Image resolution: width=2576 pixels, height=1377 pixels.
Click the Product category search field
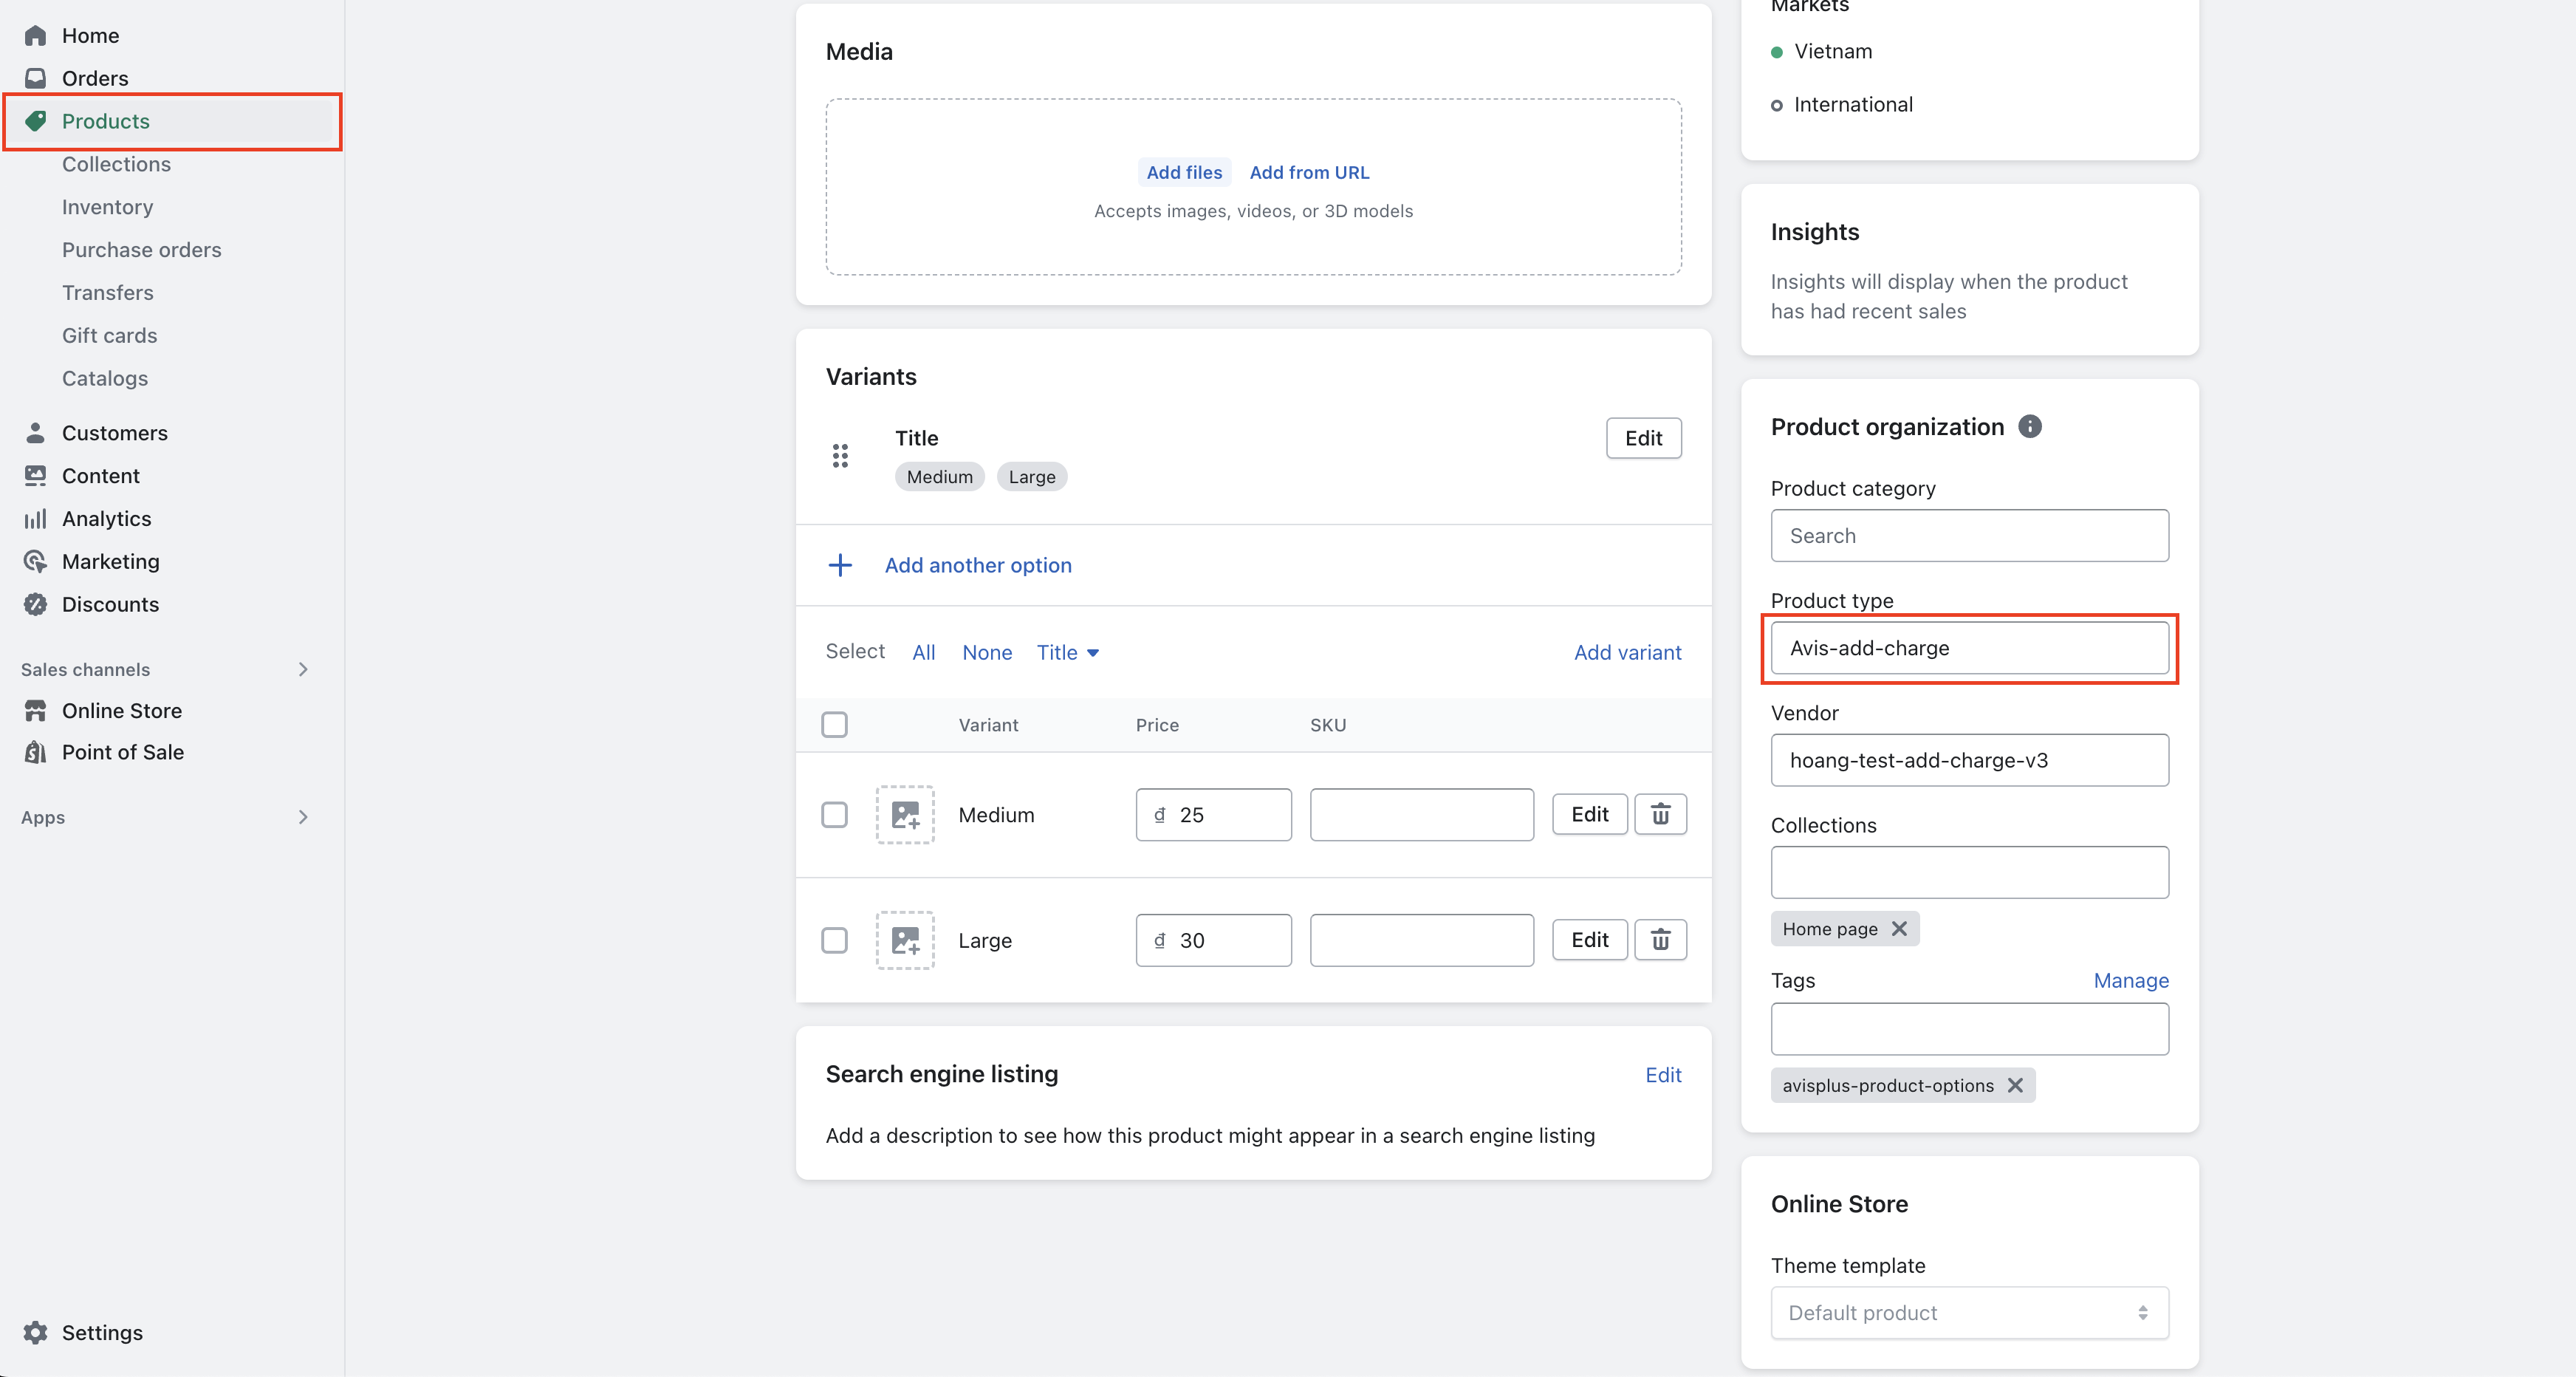pos(1969,536)
